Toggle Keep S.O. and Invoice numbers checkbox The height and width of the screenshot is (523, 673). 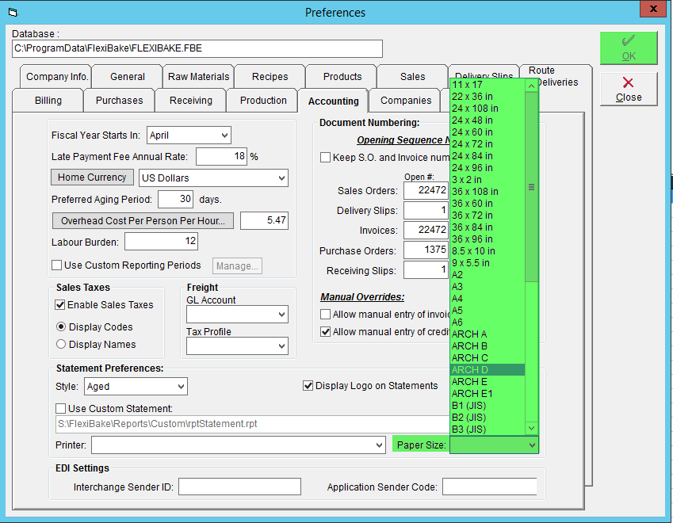click(325, 158)
